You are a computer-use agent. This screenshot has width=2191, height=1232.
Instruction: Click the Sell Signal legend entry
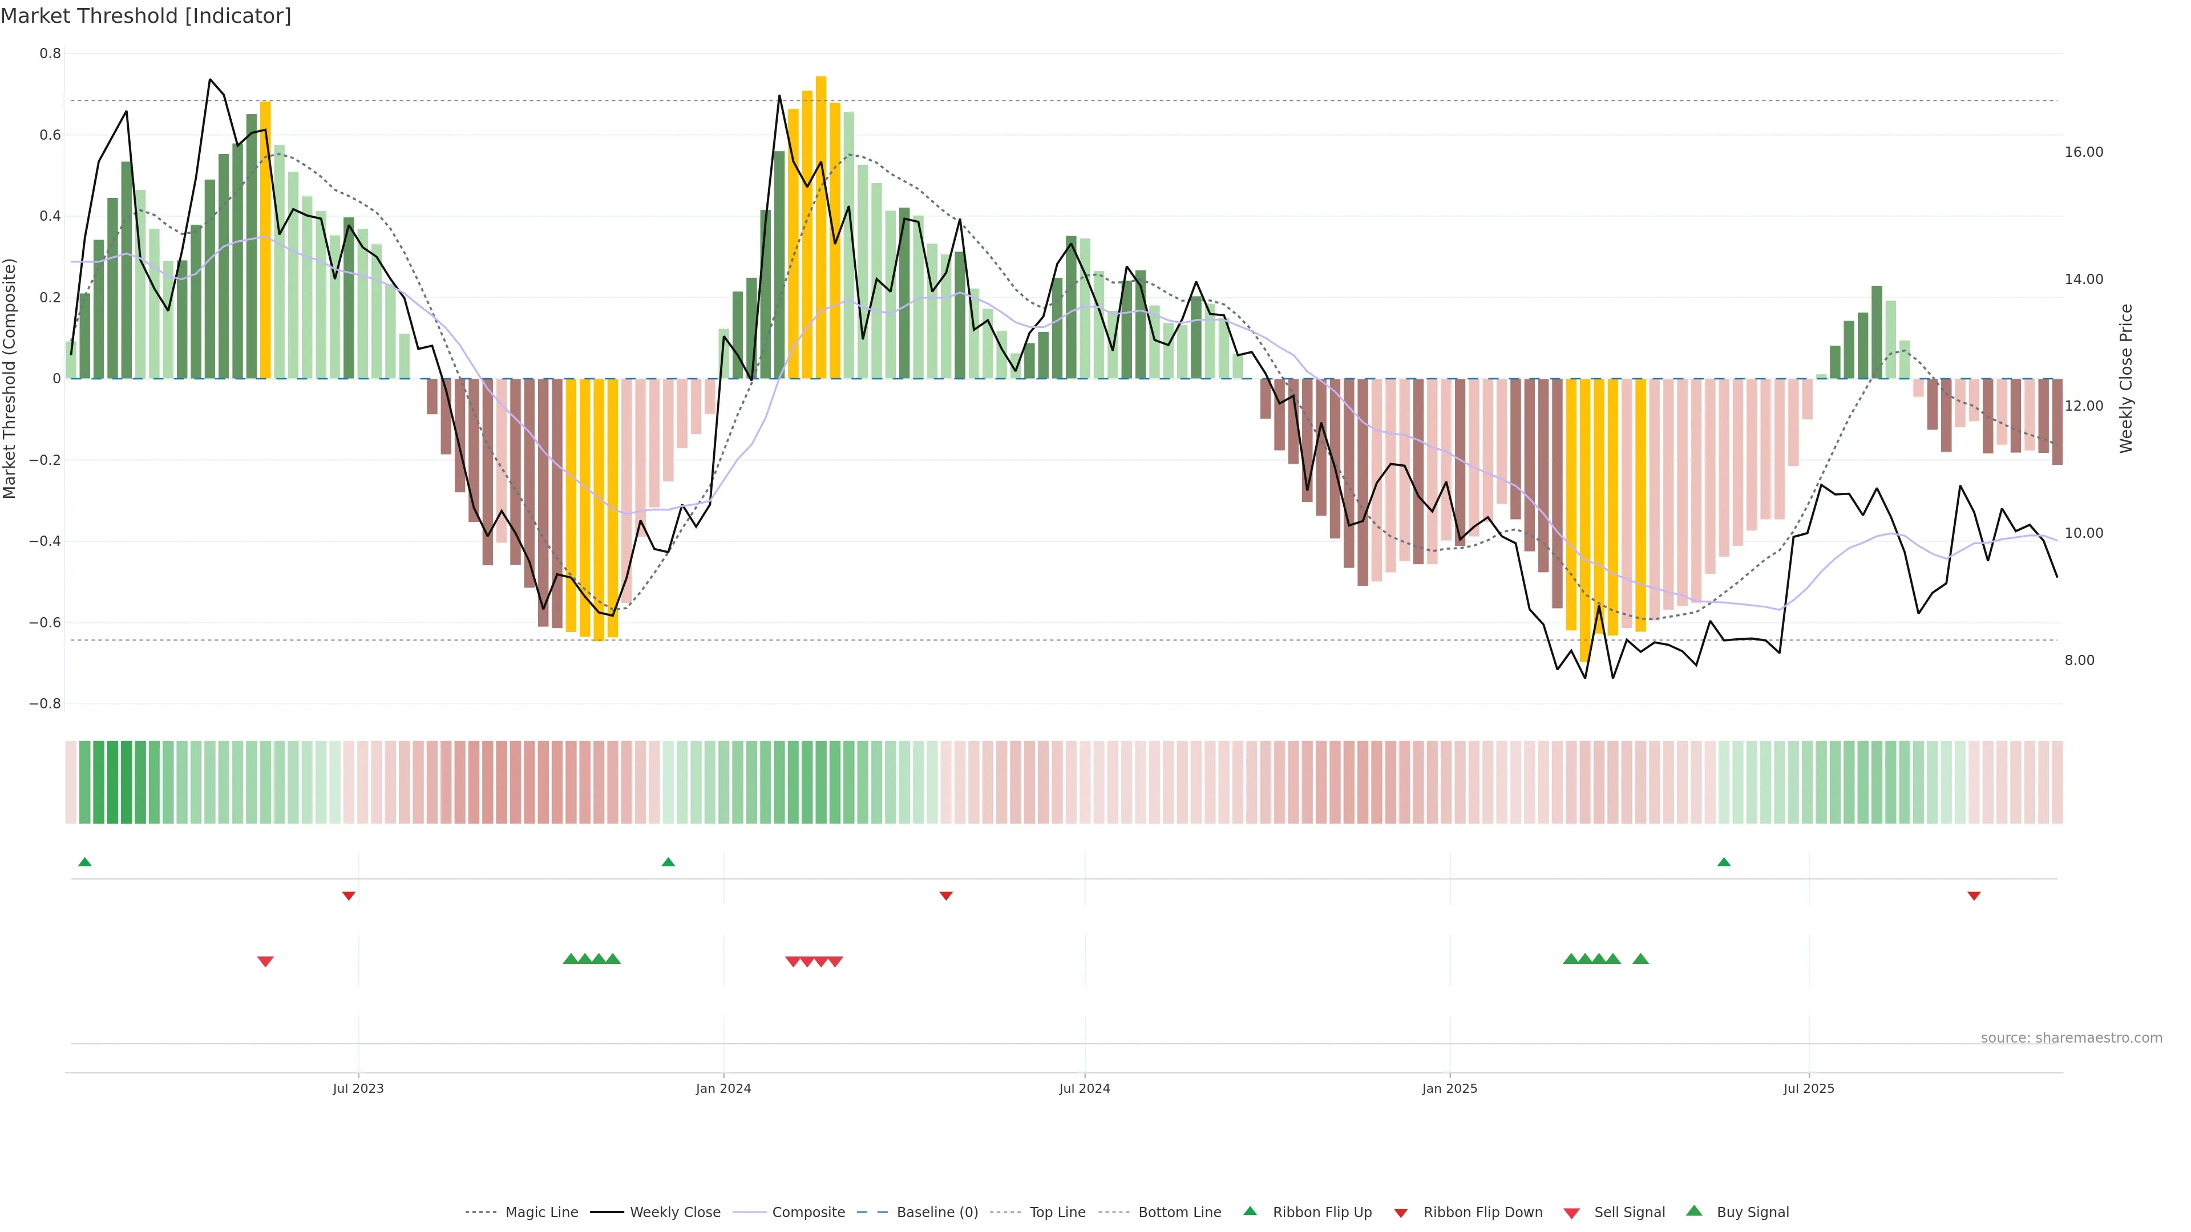click(1629, 1213)
